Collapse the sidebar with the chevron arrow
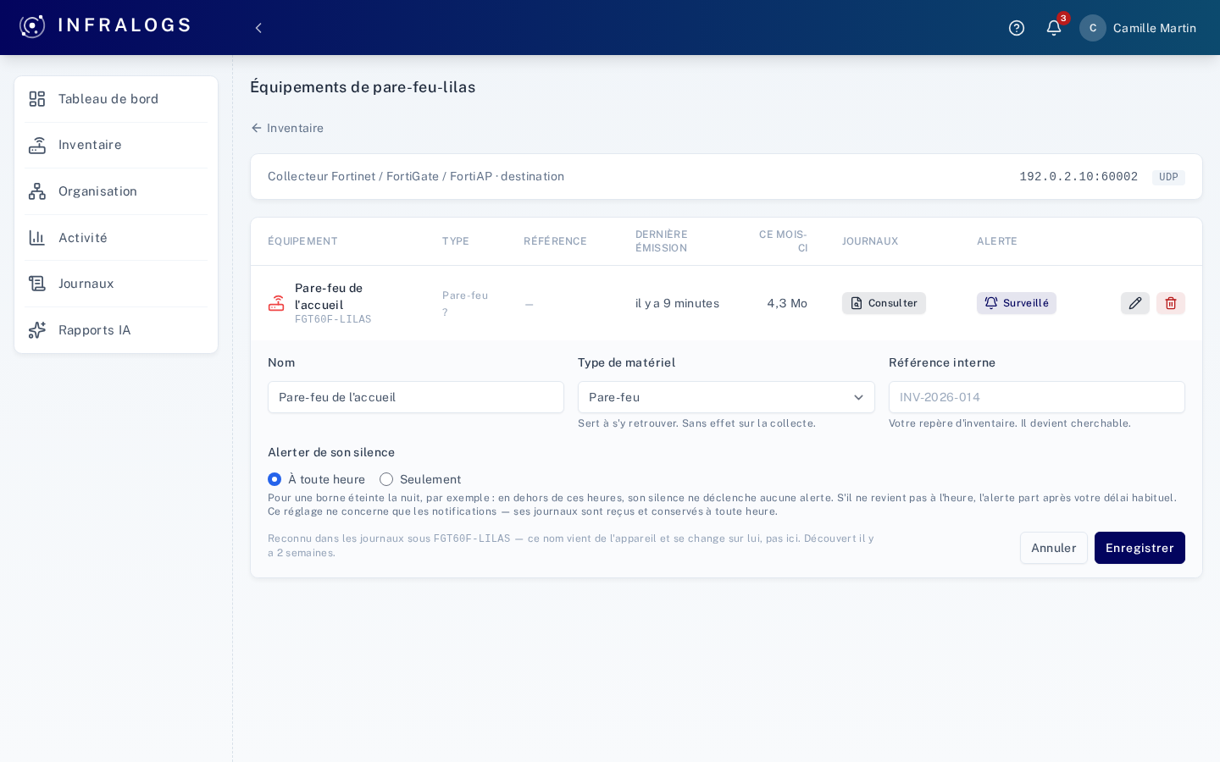 coord(258,28)
